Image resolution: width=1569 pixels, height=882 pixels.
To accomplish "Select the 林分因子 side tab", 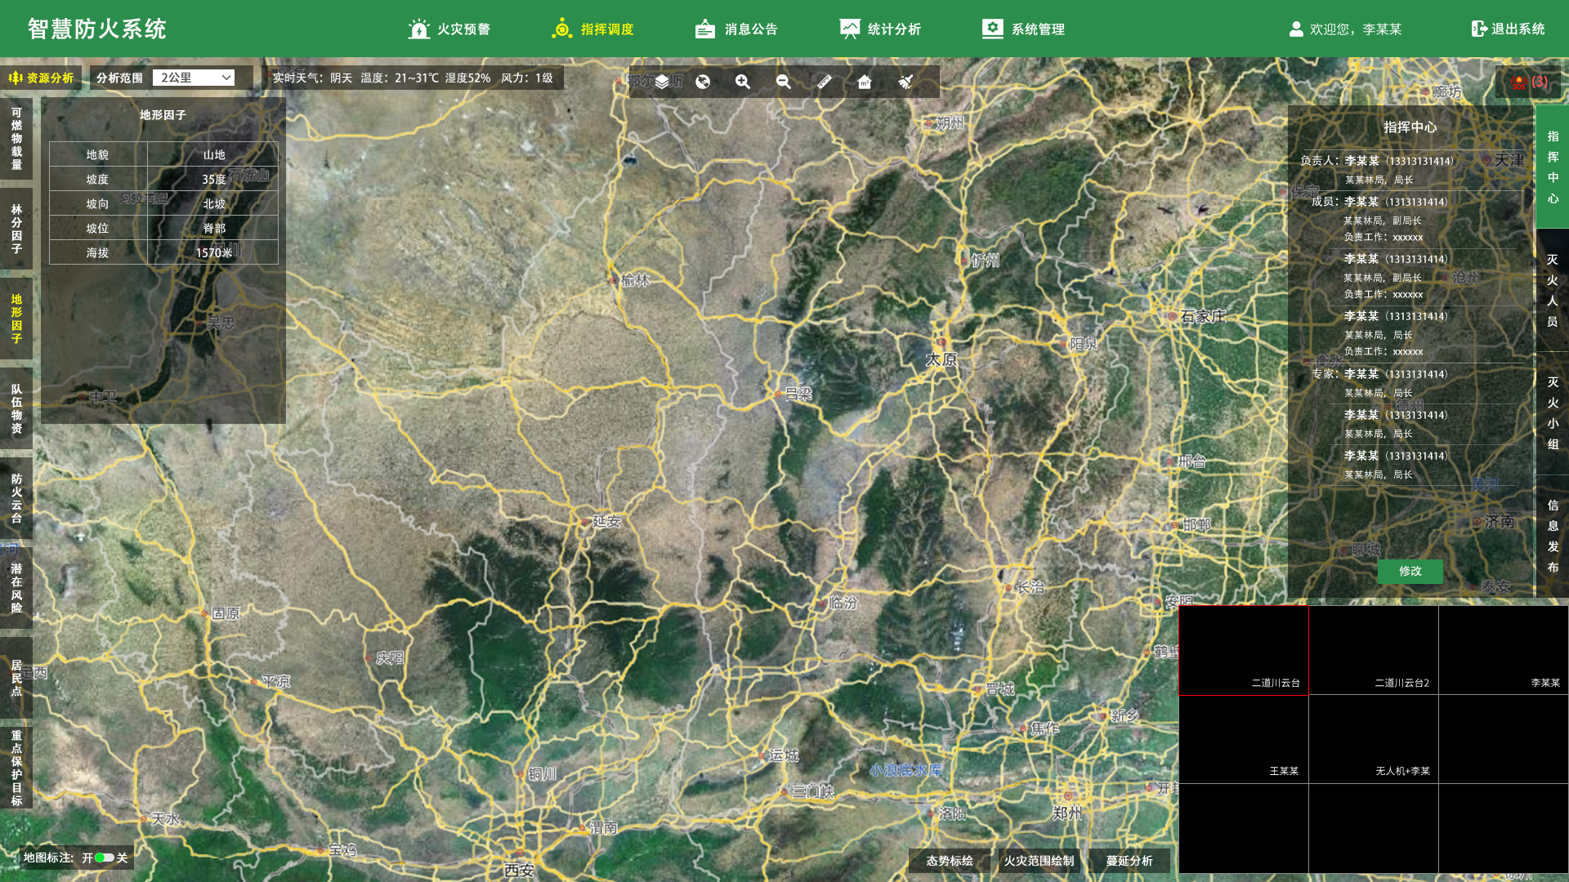I will (x=16, y=229).
